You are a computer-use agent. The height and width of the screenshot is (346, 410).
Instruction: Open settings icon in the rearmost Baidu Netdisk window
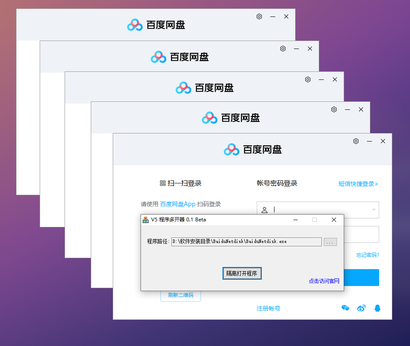[x=259, y=16]
